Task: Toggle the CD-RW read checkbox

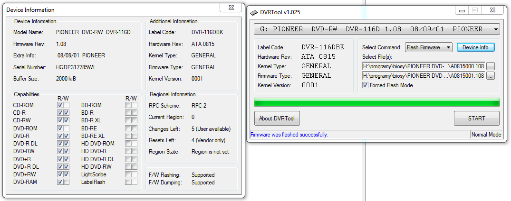Action: [60, 120]
